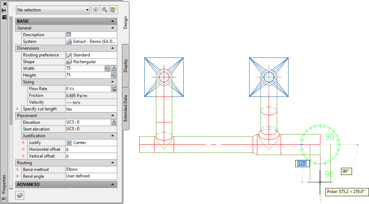Change the Shape Rectangular value
The image size is (369, 204).
[x=91, y=62]
